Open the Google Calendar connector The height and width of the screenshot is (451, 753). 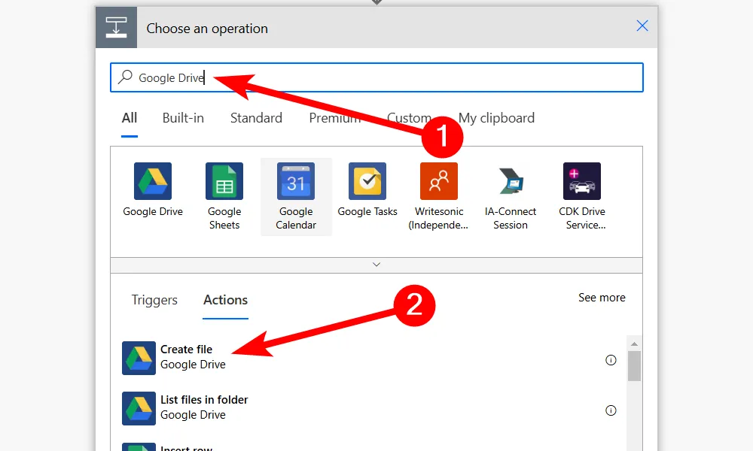click(296, 181)
